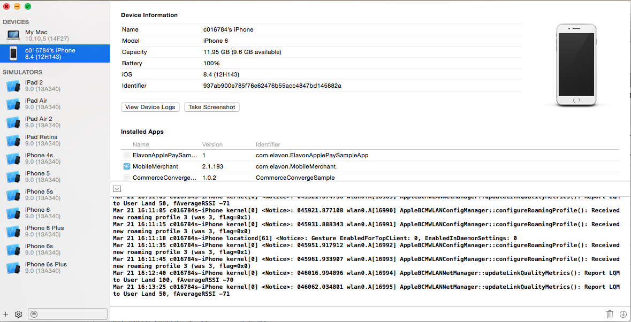Select the 'iPhone 4s' simulator label

(x=39, y=155)
